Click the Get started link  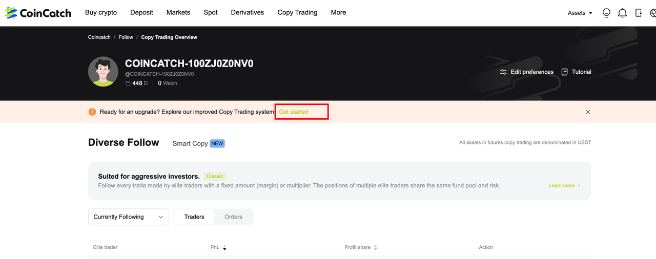point(294,112)
